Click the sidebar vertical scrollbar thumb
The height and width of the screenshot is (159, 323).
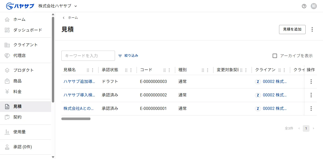pyautogui.click(x=53, y=60)
